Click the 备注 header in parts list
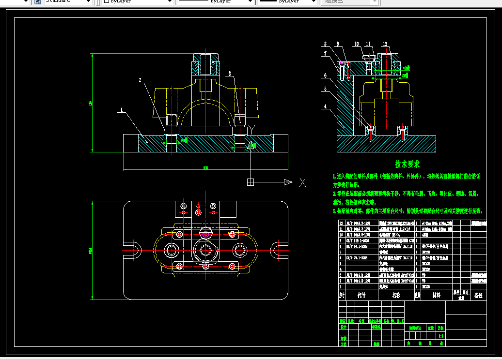This screenshot has height=359, width=502. click(x=478, y=295)
